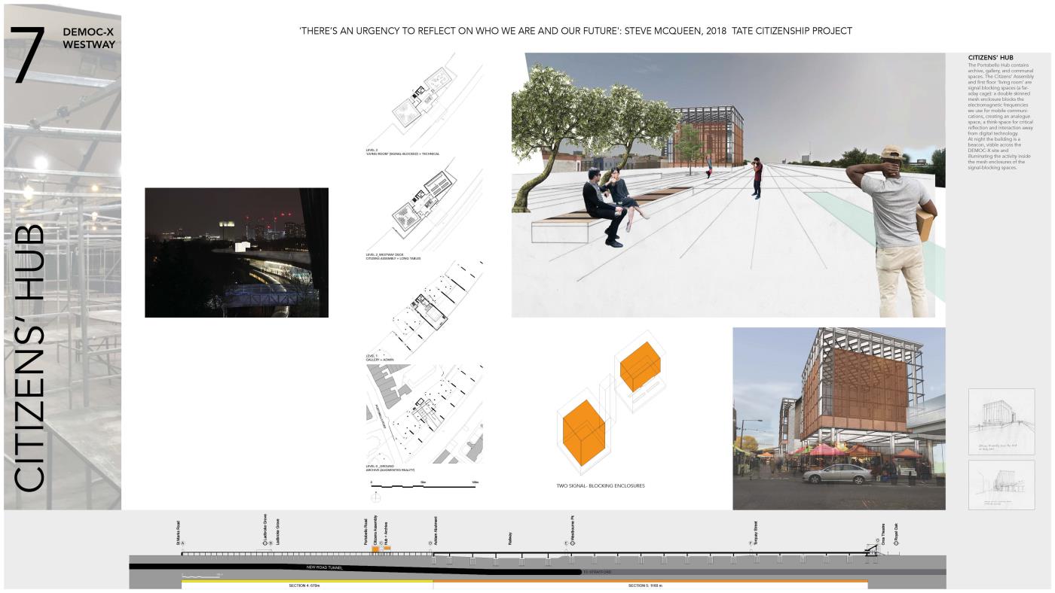Click the Steve McQueen quote title

[x=576, y=31]
